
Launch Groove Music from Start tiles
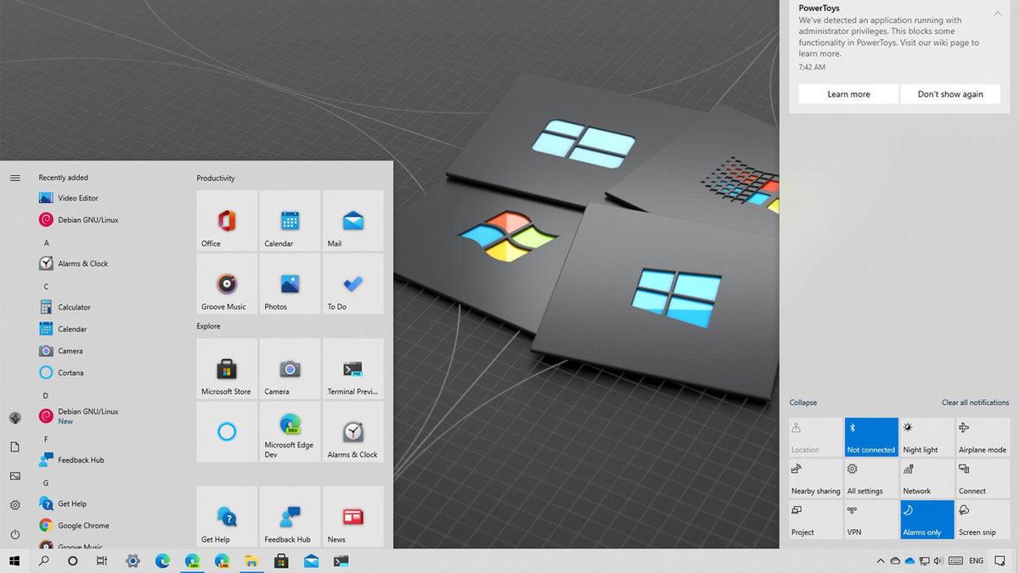pos(226,284)
